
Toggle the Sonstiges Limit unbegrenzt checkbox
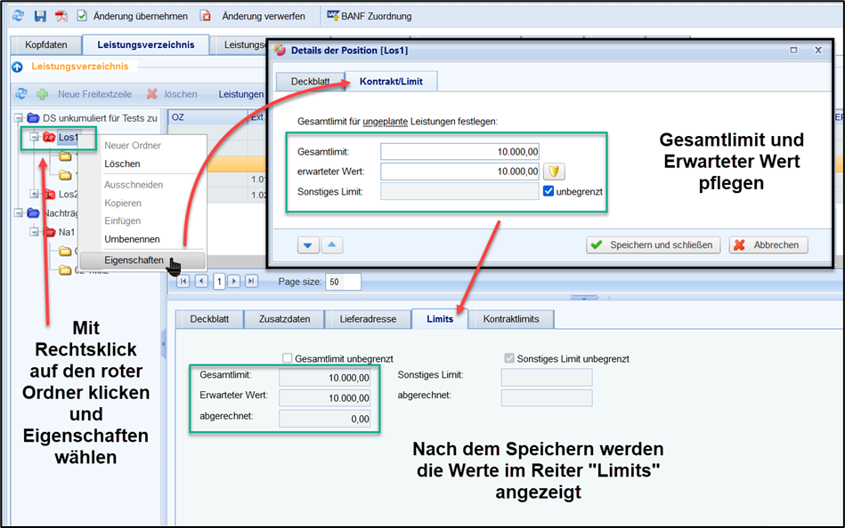click(x=509, y=358)
